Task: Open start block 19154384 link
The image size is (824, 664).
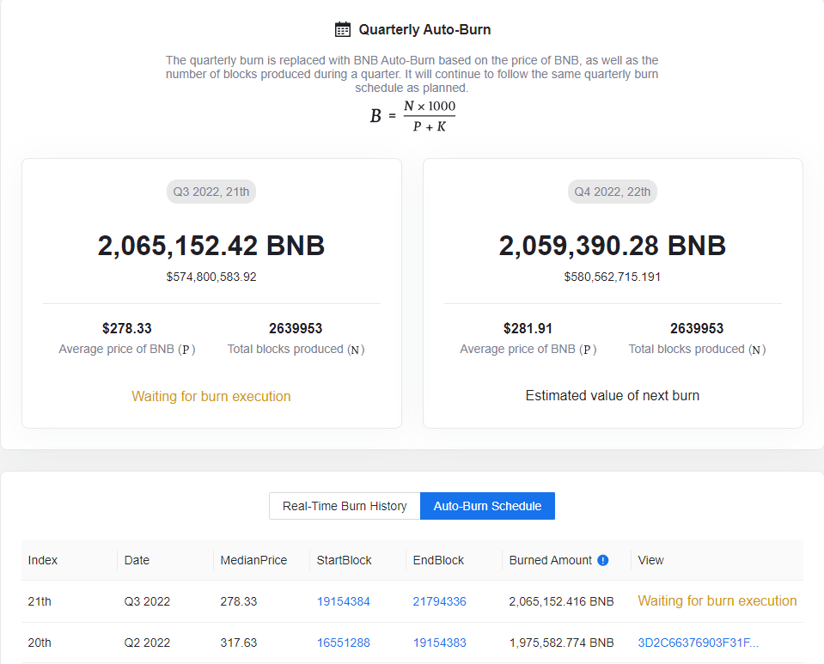Action: click(x=343, y=601)
